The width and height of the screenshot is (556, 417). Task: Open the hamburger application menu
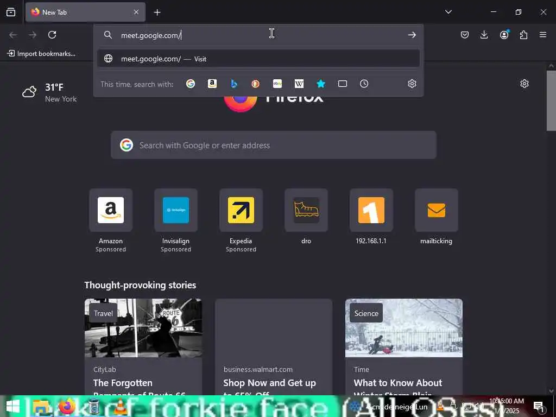coord(543,35)
